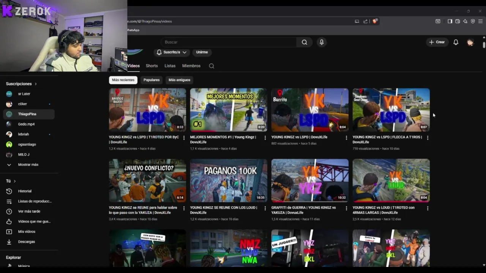The width and height of the screenshot is (486, 273).
Task: Search within channel using magnifier beside Miembros
Action: pos(211,66)
